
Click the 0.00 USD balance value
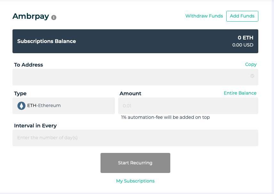[243, 45]
